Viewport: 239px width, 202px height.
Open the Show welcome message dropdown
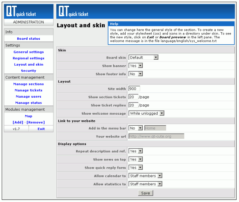(146, 113)
